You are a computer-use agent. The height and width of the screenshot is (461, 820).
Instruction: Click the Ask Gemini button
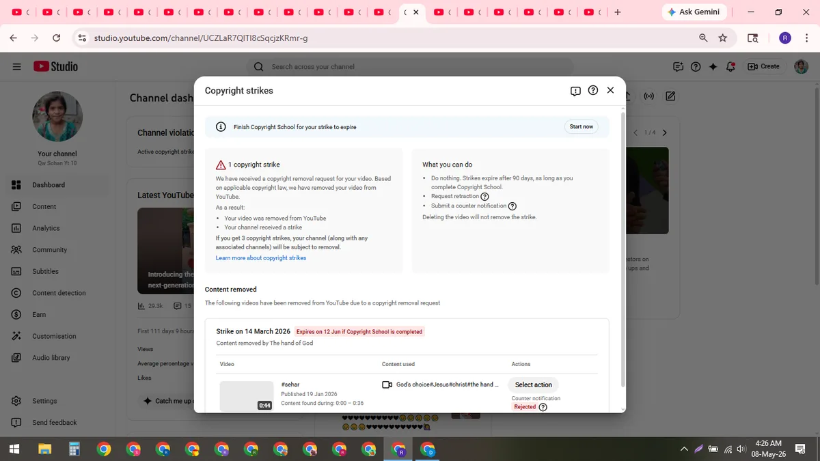(x=694, y=12)
